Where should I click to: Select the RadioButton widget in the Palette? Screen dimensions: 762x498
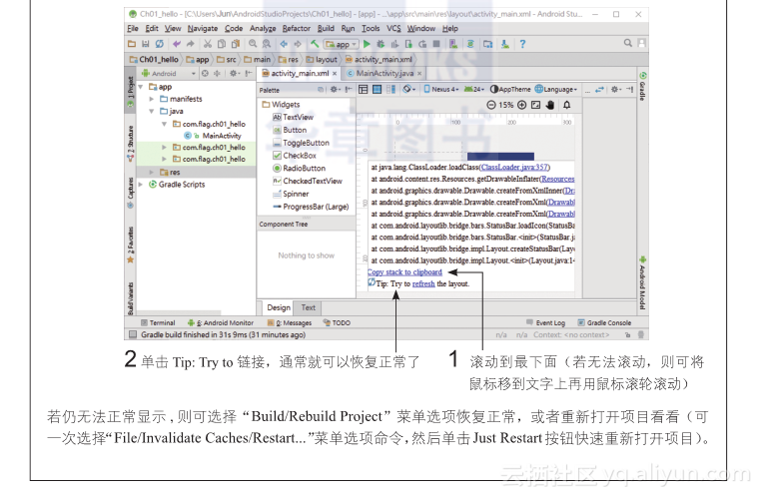(300, 169)
